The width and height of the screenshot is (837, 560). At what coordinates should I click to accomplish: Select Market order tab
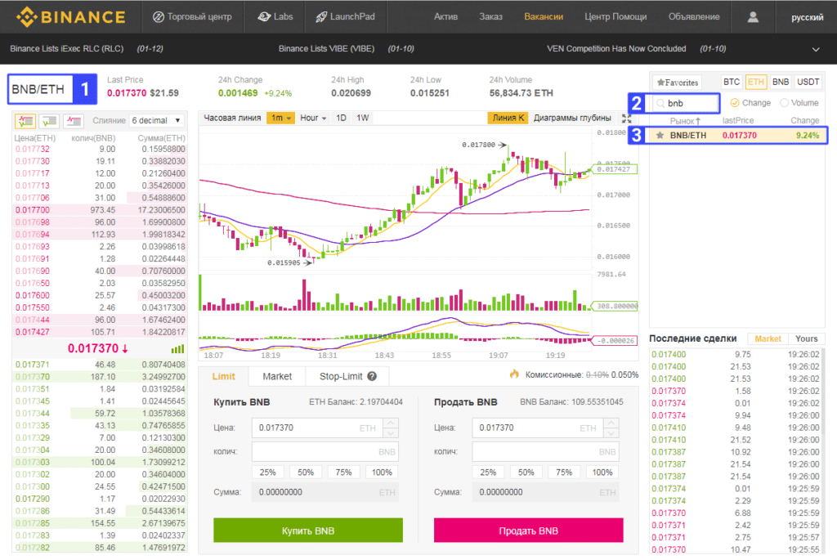(277, 376)
